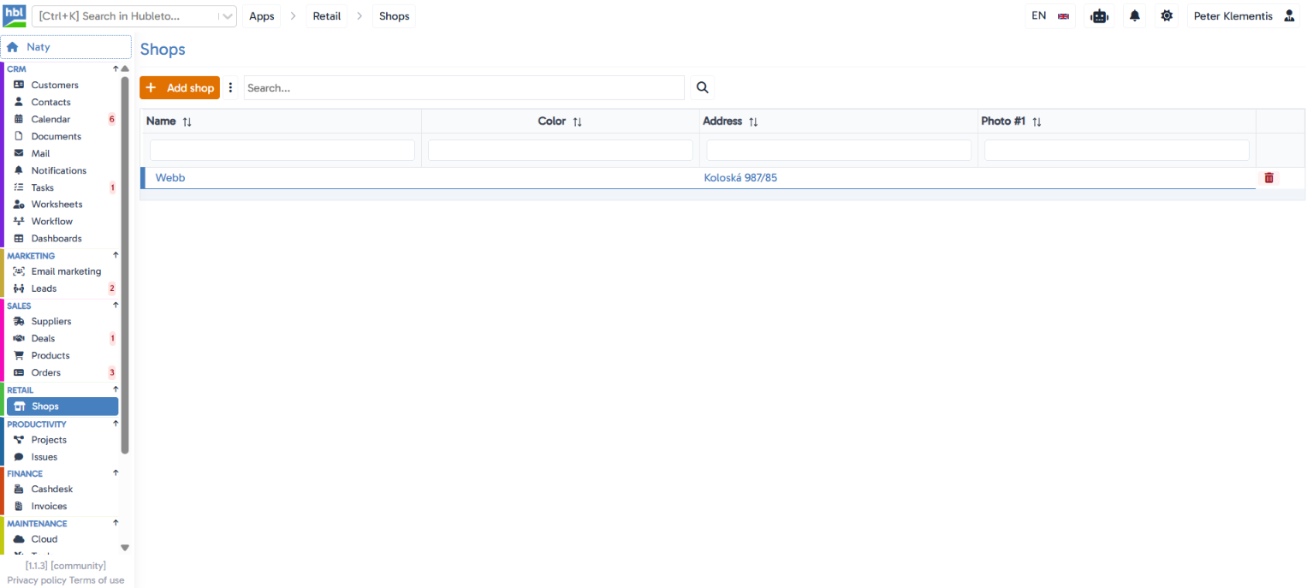Open the notifications bell in top bar
This screenshot has height=588, width=1307.
coord(1135,16)
